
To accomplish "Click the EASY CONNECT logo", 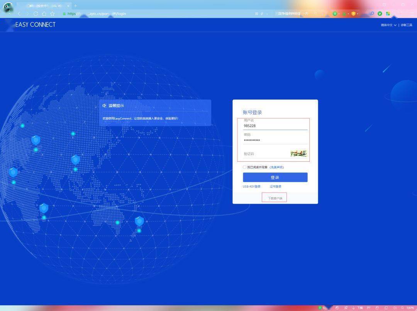I will 36,25.
